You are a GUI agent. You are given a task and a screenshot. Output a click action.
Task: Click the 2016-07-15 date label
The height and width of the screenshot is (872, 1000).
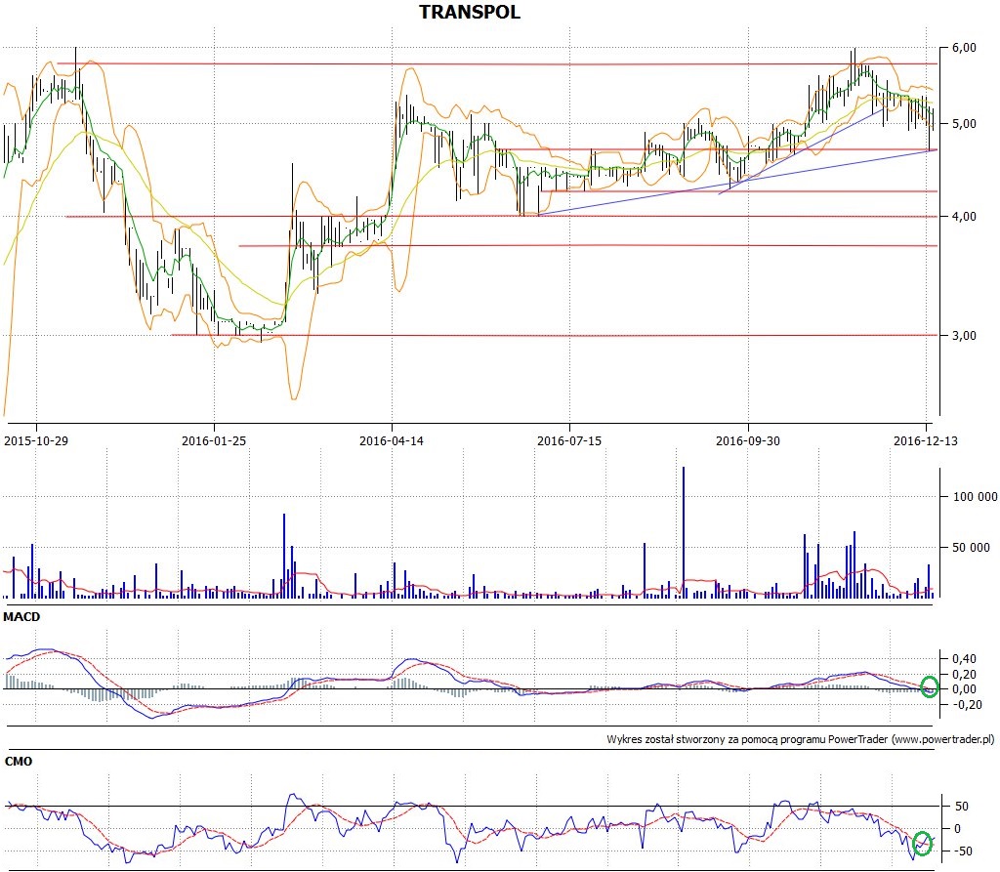569,440
